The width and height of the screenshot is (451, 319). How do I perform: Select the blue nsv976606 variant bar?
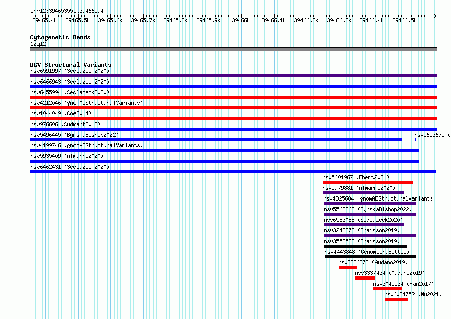(x=233, y=129)
